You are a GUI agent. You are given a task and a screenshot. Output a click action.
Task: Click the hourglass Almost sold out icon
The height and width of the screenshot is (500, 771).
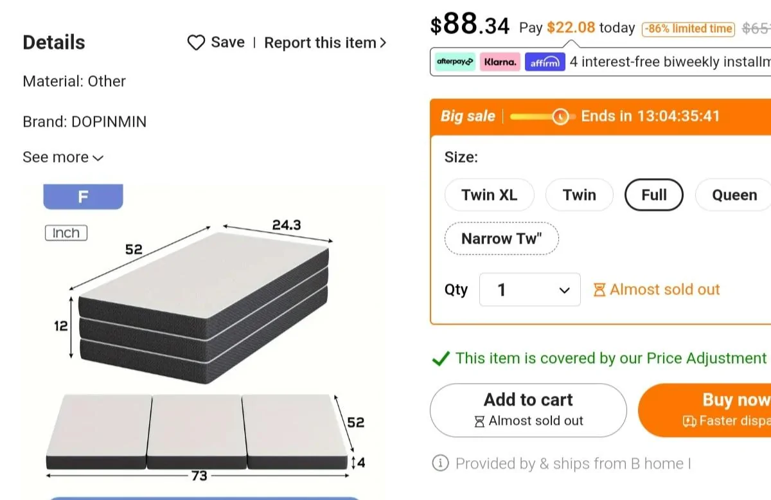pyautogui.click(x=599, y=290)
